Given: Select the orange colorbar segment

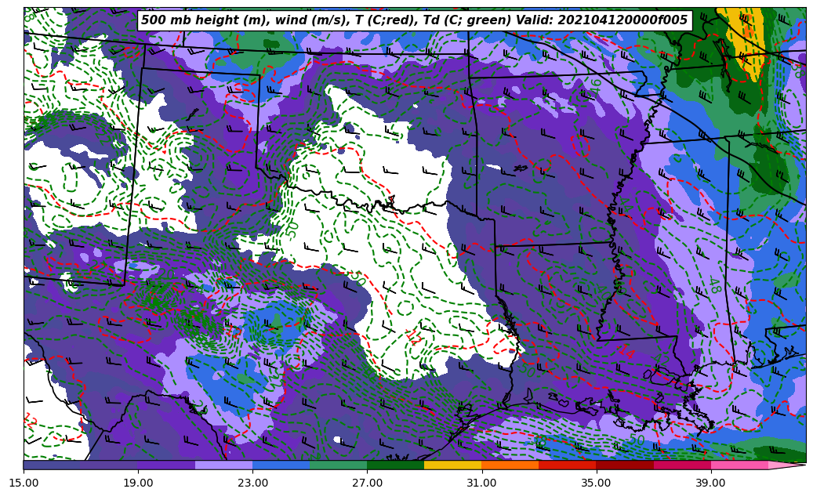Looking at the screenshot, I should [x=510, y=465].
